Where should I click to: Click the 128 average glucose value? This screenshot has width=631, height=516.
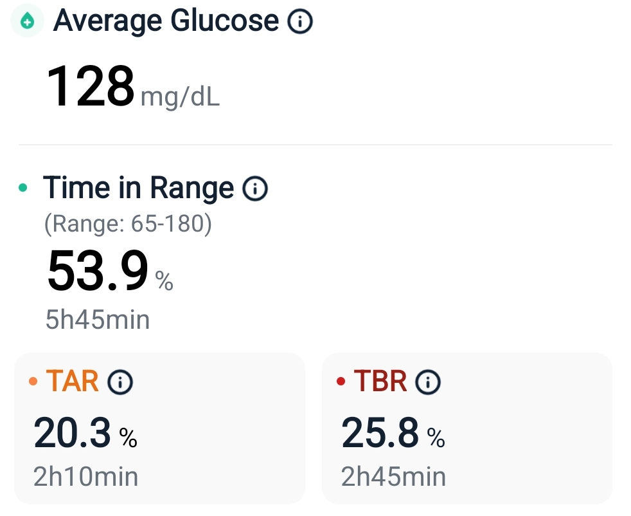[x=91, y=87]
